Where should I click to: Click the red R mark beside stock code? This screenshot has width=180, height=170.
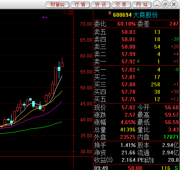[110, 13]
